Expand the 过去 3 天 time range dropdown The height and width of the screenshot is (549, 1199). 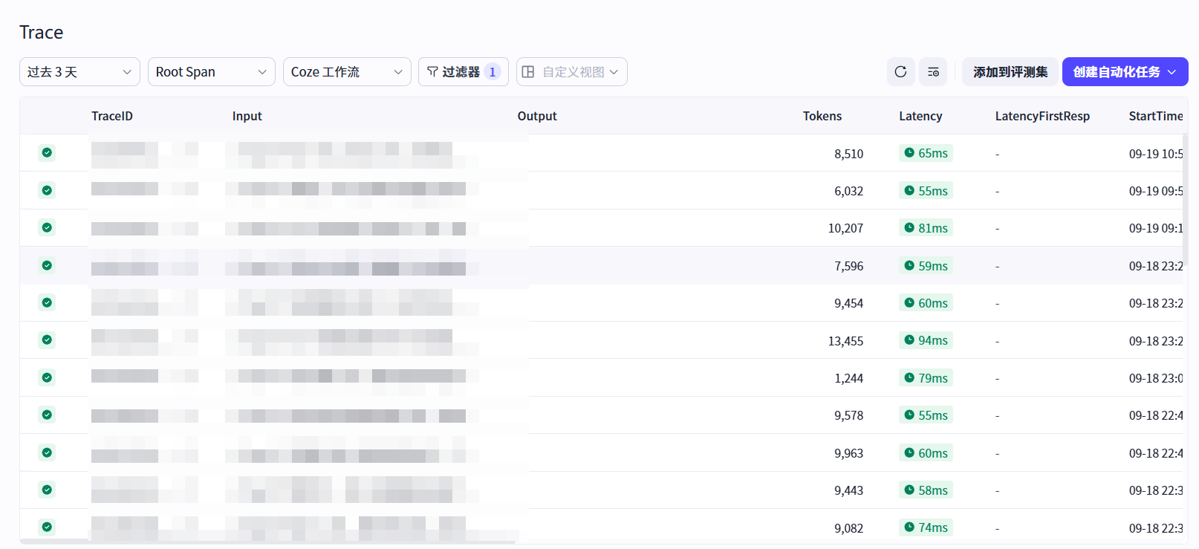[x=79, y=72]
